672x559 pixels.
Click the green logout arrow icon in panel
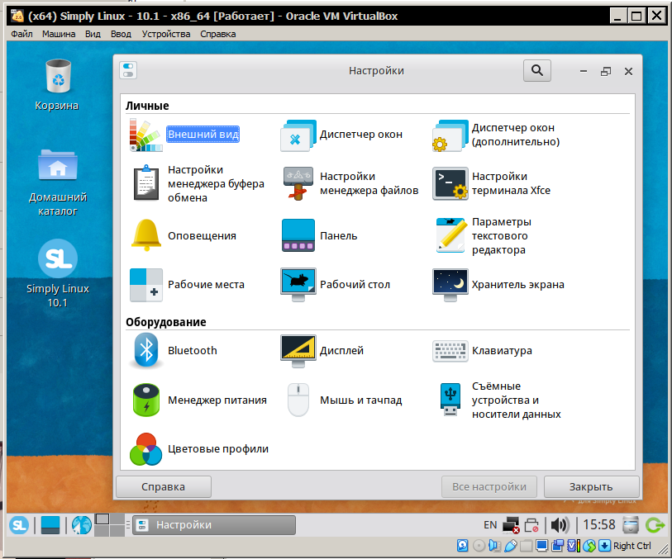(655, 525)
